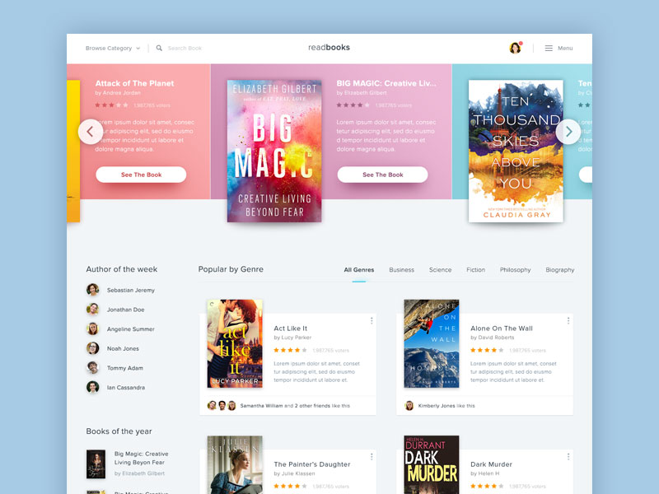Click the fifth star under BIG MAGIC
The image size is (659, 494).
pos(367,104)
